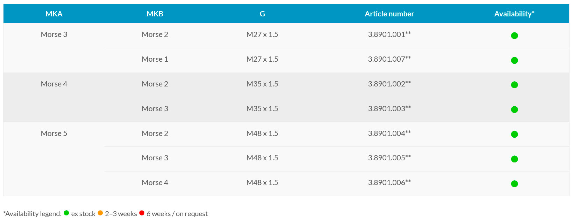Click the green availability dot for 3.8901.001
The height and width of the screenshot is (221, 572).
coord(514,36)
